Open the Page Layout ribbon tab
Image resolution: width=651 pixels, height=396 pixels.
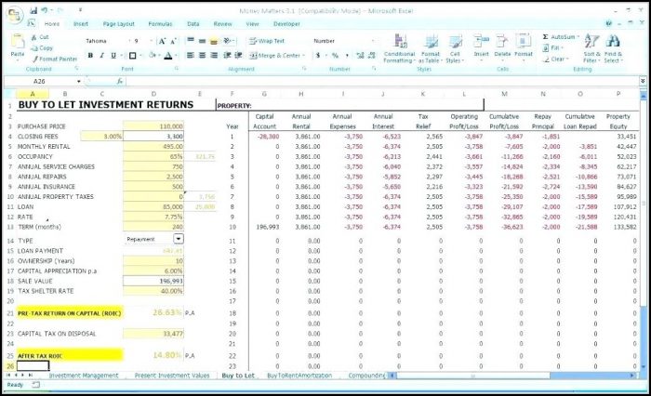(x=119, y=24)
